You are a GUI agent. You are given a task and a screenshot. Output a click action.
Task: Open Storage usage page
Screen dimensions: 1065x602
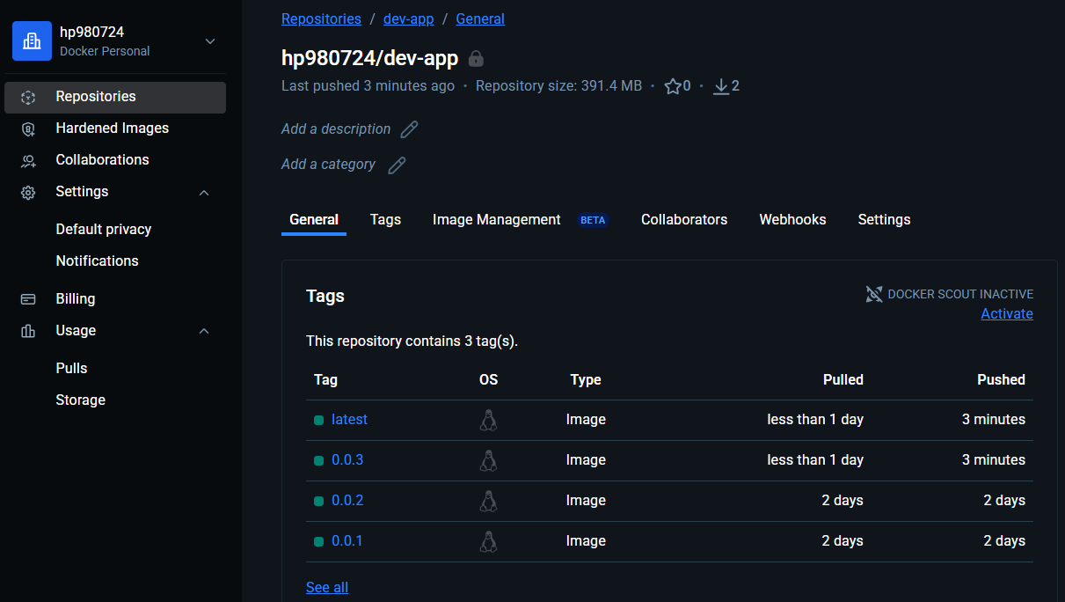click(x=80, y=400)
